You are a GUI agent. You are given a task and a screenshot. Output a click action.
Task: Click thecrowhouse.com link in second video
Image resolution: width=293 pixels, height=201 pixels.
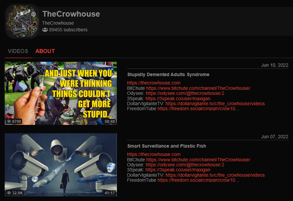tap(154, 155)
